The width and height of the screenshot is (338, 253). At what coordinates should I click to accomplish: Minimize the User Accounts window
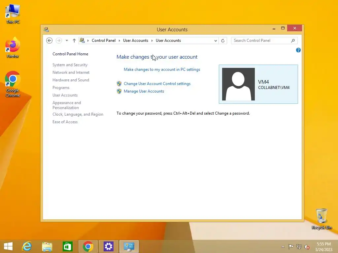pos(274,28)
